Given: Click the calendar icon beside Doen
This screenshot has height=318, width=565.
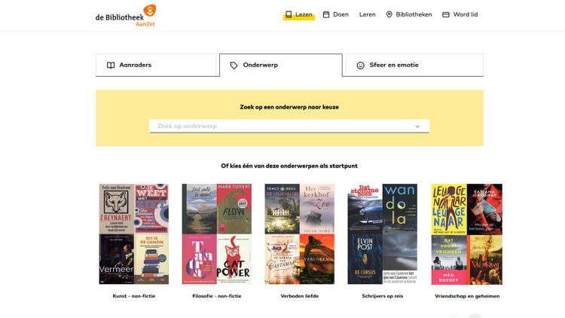Looking at the screenshot, I should (326, 14).
